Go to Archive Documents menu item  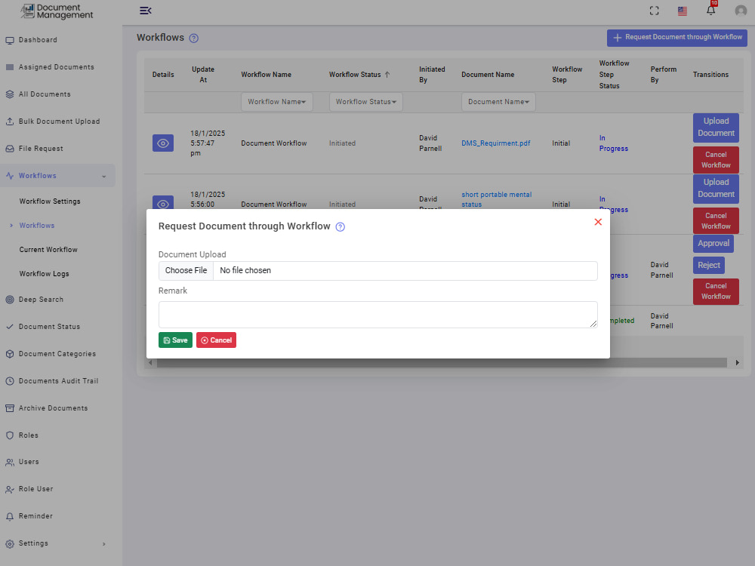click(x=54, y=408)
